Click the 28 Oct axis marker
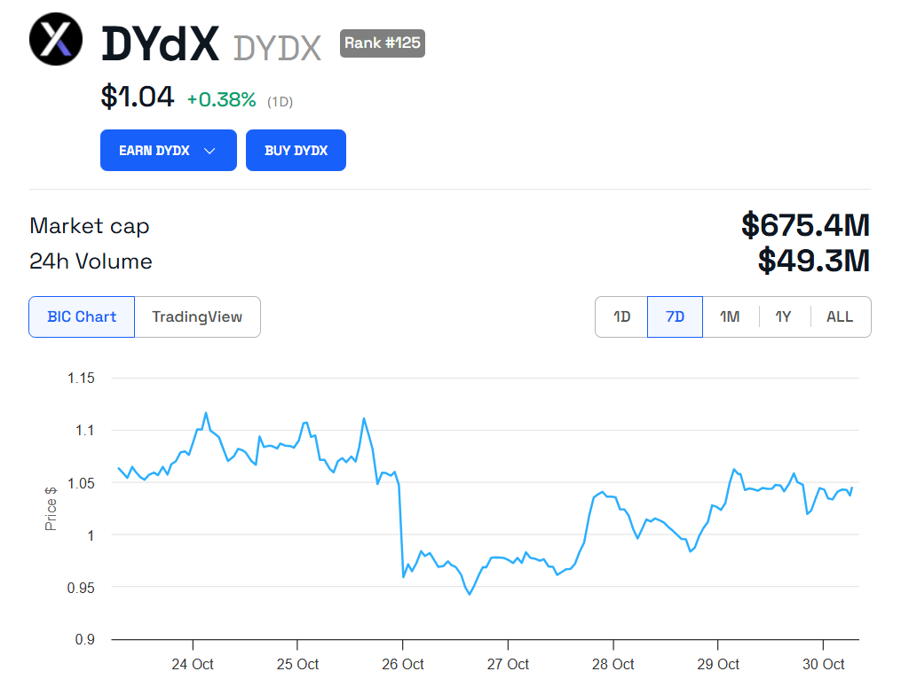The height and width of the screenshot is (687, 901). coord(613,664)
